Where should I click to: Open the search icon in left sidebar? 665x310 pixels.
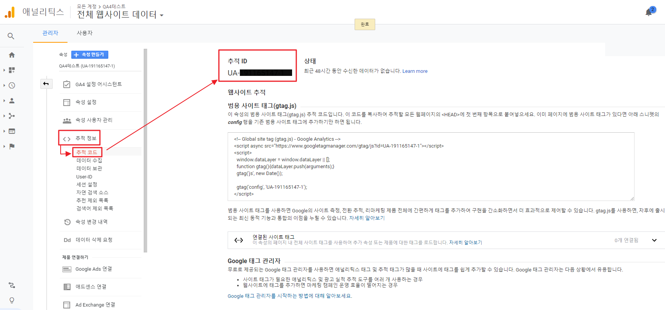[x=11, y=36]
